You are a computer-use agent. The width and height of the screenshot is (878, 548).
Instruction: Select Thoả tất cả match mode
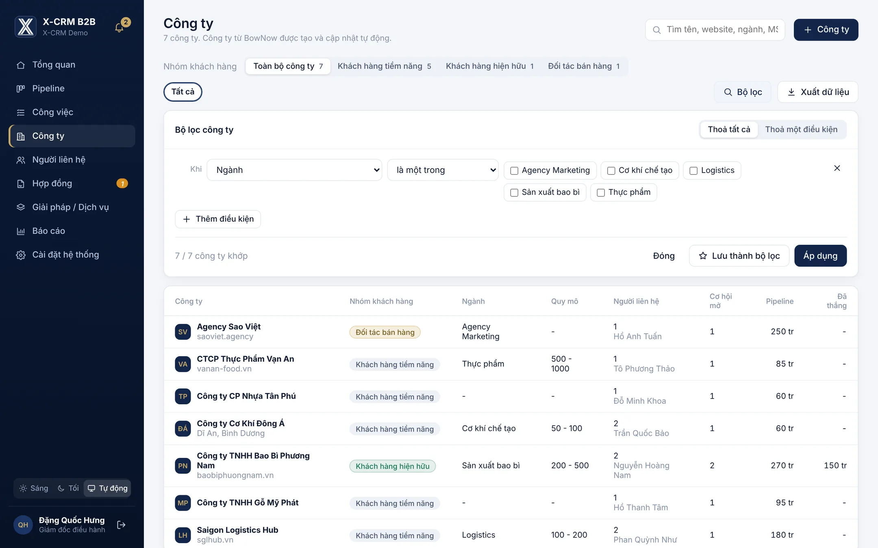(729, 129)
